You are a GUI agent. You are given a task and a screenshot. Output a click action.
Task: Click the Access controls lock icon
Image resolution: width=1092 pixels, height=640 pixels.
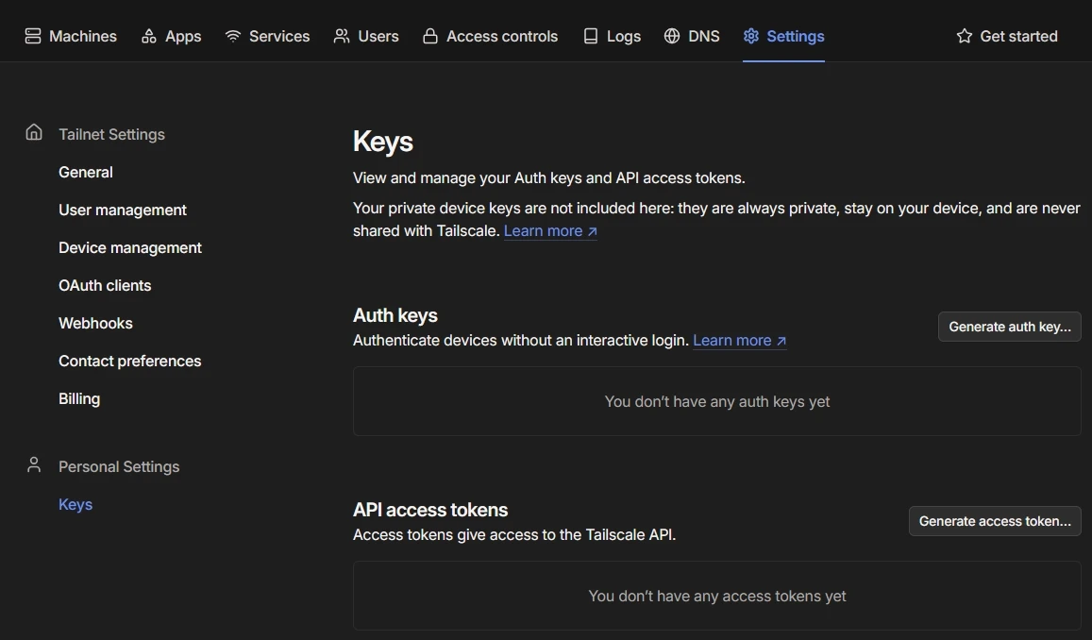coord(430,36)
